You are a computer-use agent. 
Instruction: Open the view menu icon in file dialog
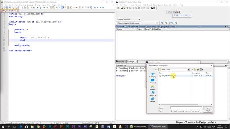point(201,70)
